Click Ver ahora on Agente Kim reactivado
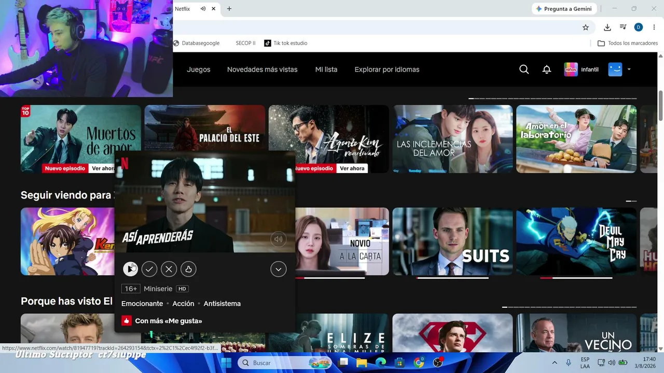664x373 pixels. [x=352, y=168]
